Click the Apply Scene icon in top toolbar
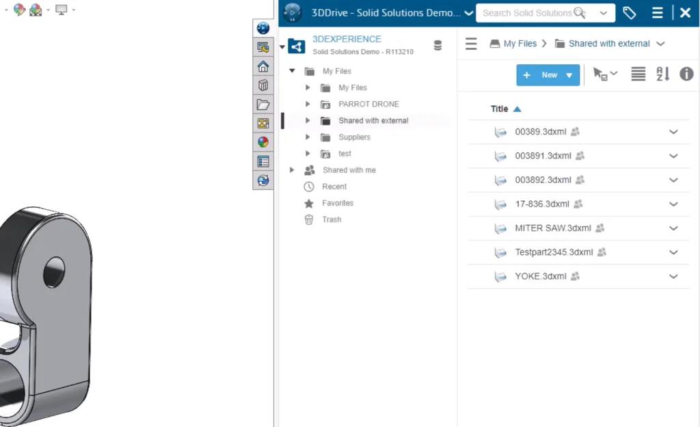Viewport: 700px width, 427px height. pos(36,10)
